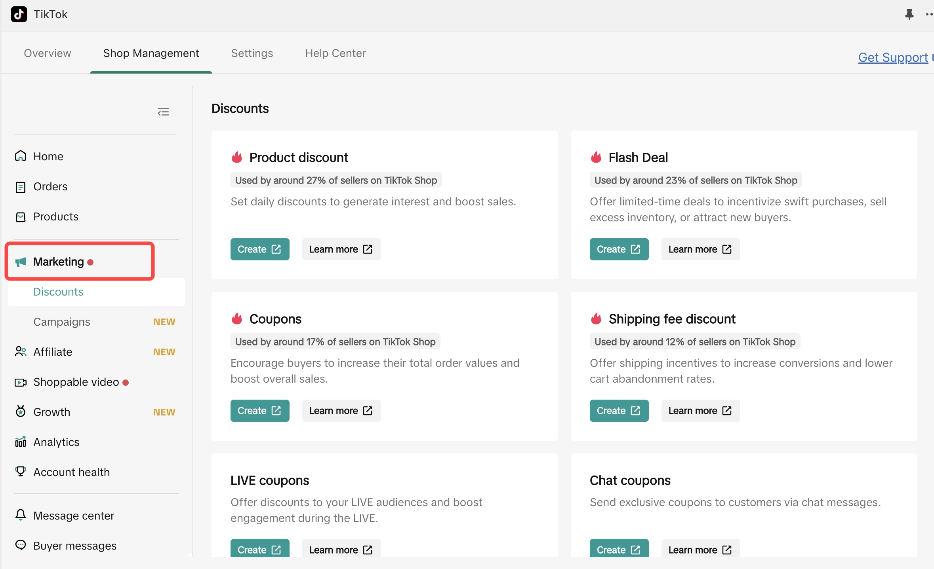This screenshot has height=569, width=934.
Task: Select the Shop Management tab
Action: coord(151,53)
